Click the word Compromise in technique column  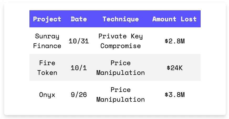(x=121, y=46)
